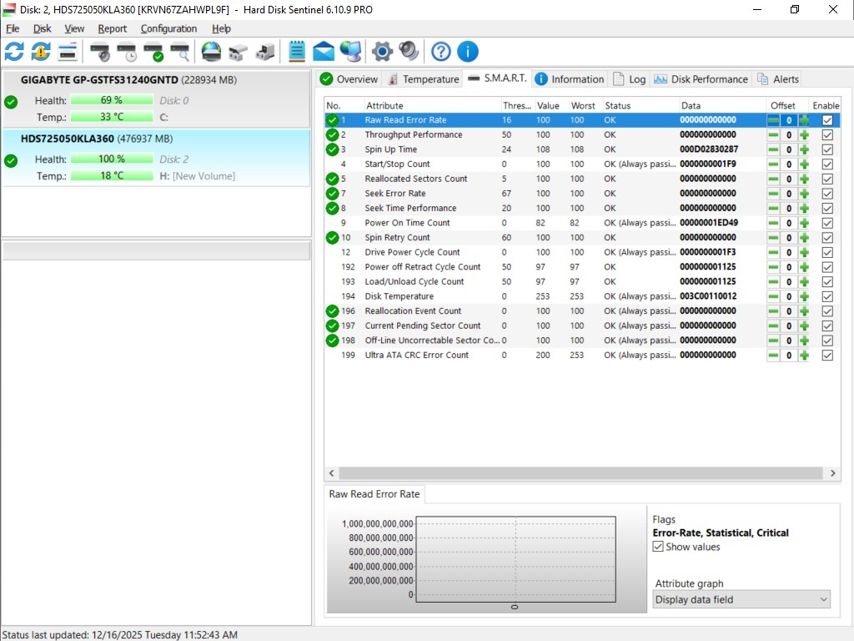Image resolution: width=854 pixels, height=641 pixels.
Task: Open the Configuration menu
Action: click(168, 28)
